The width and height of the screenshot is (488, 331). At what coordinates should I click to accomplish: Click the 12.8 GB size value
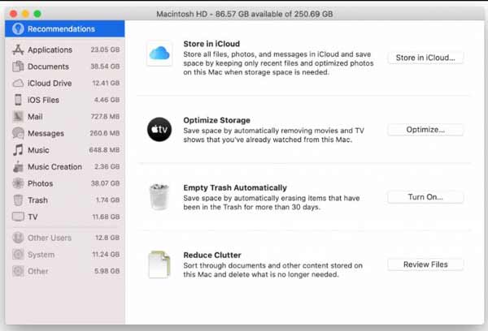click(107, 238)
